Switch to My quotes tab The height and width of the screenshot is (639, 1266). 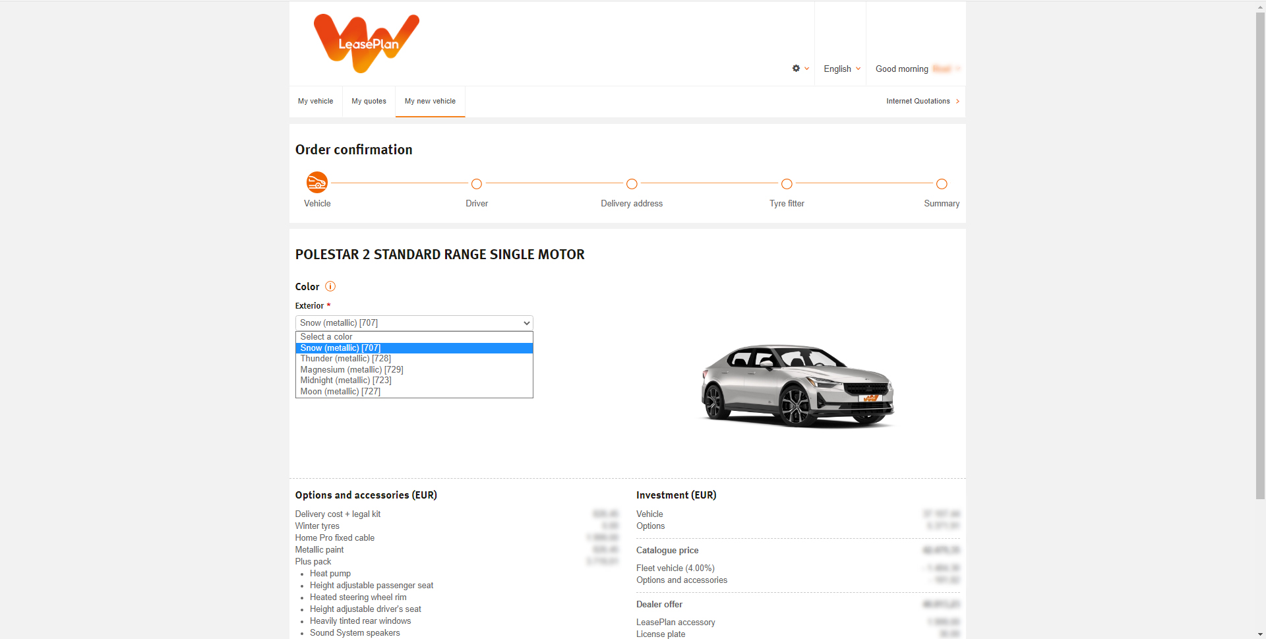369,102
